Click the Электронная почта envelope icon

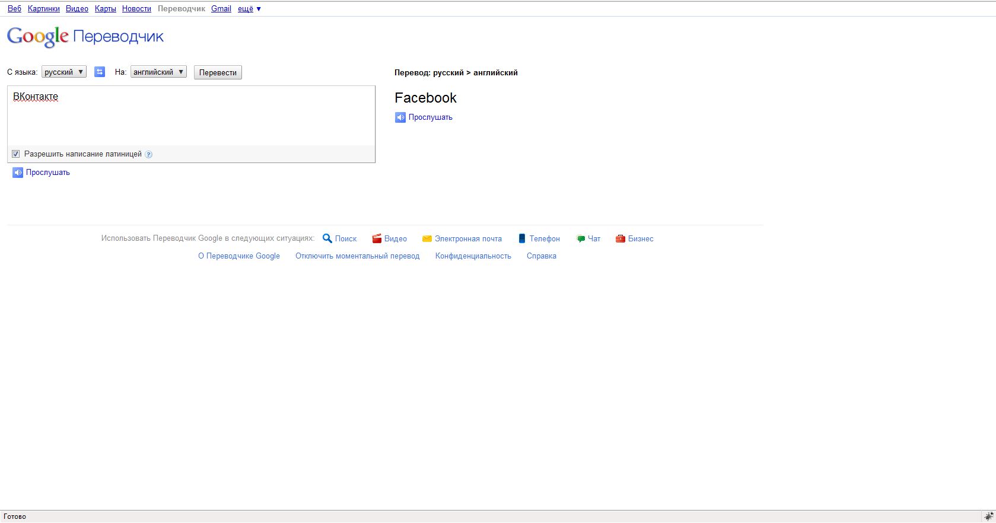coord(427,238)
